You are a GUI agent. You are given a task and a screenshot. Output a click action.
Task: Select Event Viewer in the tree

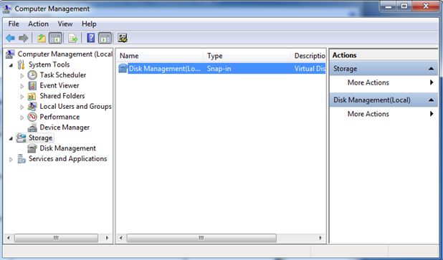59,85
